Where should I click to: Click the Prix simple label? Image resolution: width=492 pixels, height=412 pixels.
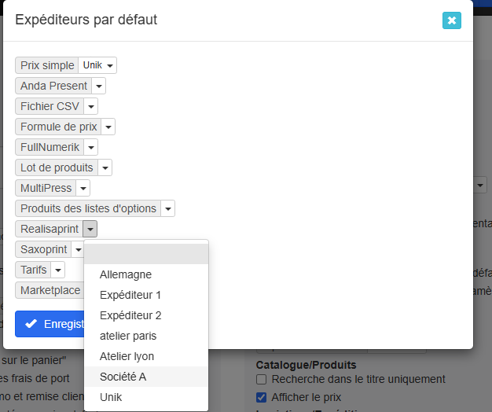(x=47, y=65)
